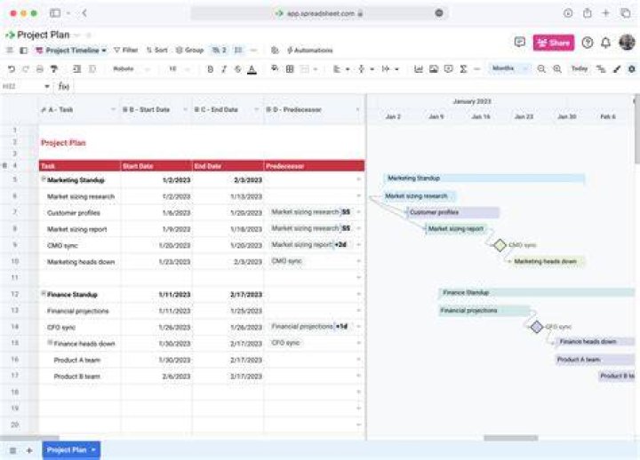
Task: Jump to Today in the timeline
Action: pyautogui.click(x=580, y=68)
